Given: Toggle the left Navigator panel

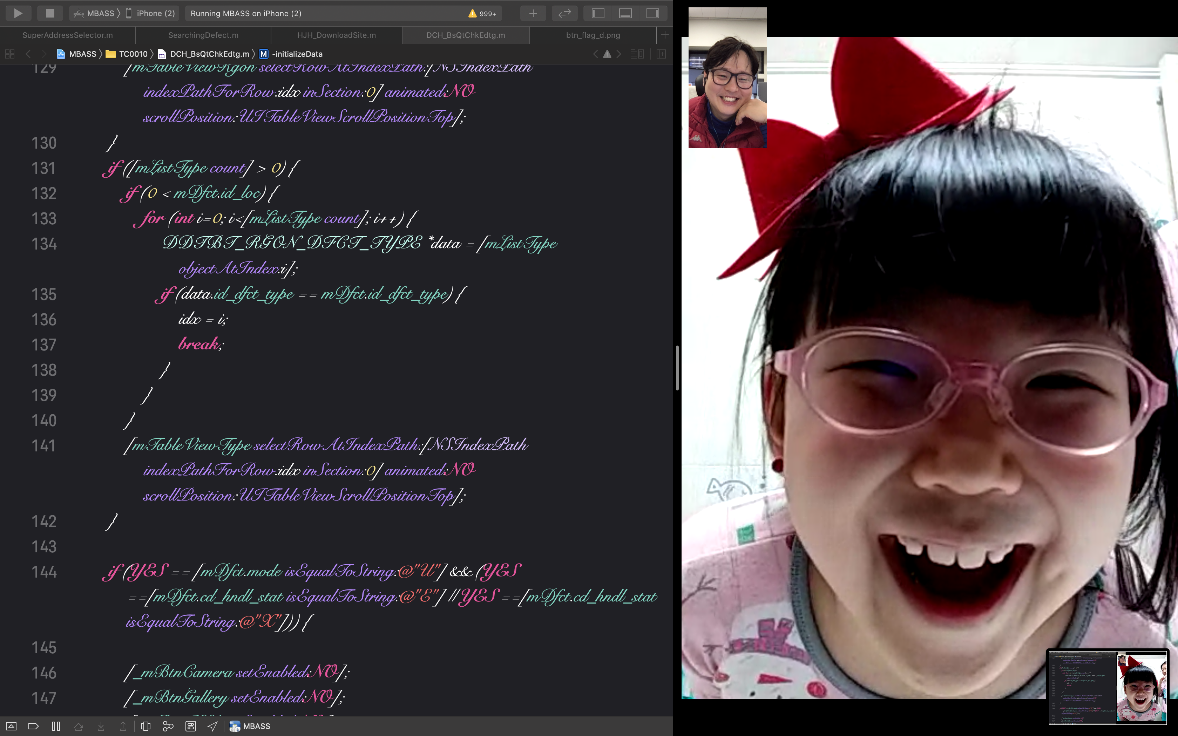Looking at the screenshot, I should coord(598,13).
